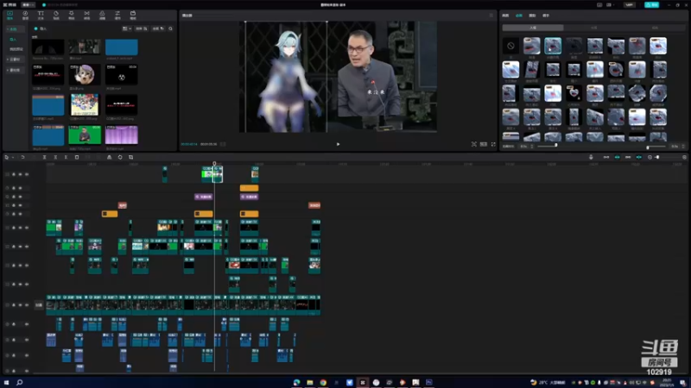Click the Undo arrow in timeline toolbar
This screenshot has height=388, width=691.
click(22, 157)
